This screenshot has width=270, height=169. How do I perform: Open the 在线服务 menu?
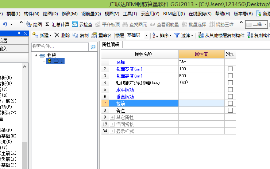200,13
